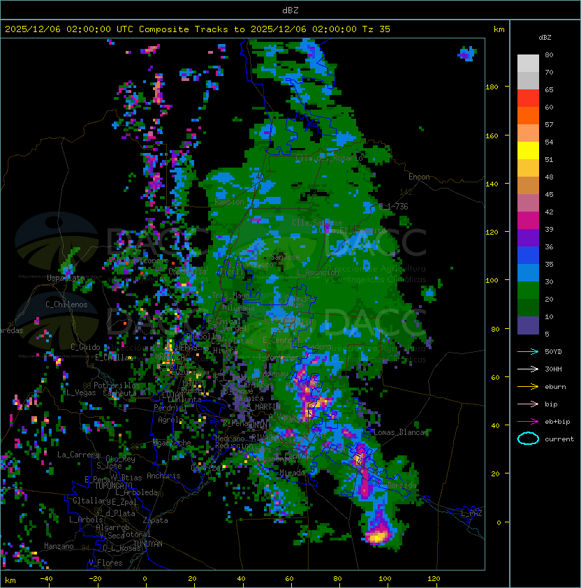
Task: Click the dBZ title at the top
Action: click(x=290, y=10)
